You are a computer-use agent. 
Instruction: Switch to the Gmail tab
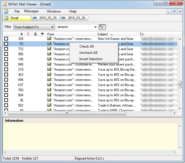click(x=17, y=18)
